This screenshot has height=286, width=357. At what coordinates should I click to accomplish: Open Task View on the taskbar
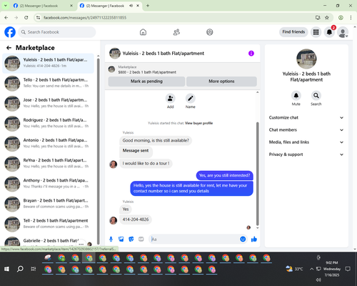(x=34, y=269)
